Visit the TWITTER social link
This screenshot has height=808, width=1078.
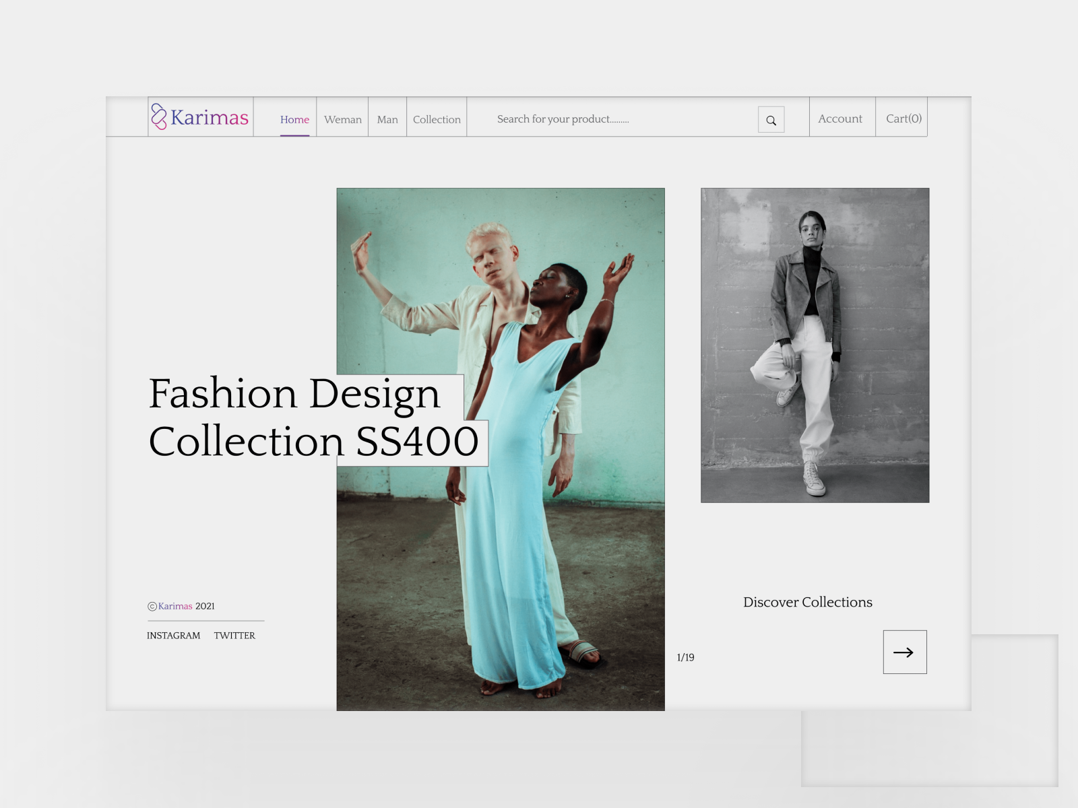pyautogui.click(x=234, y=635)
